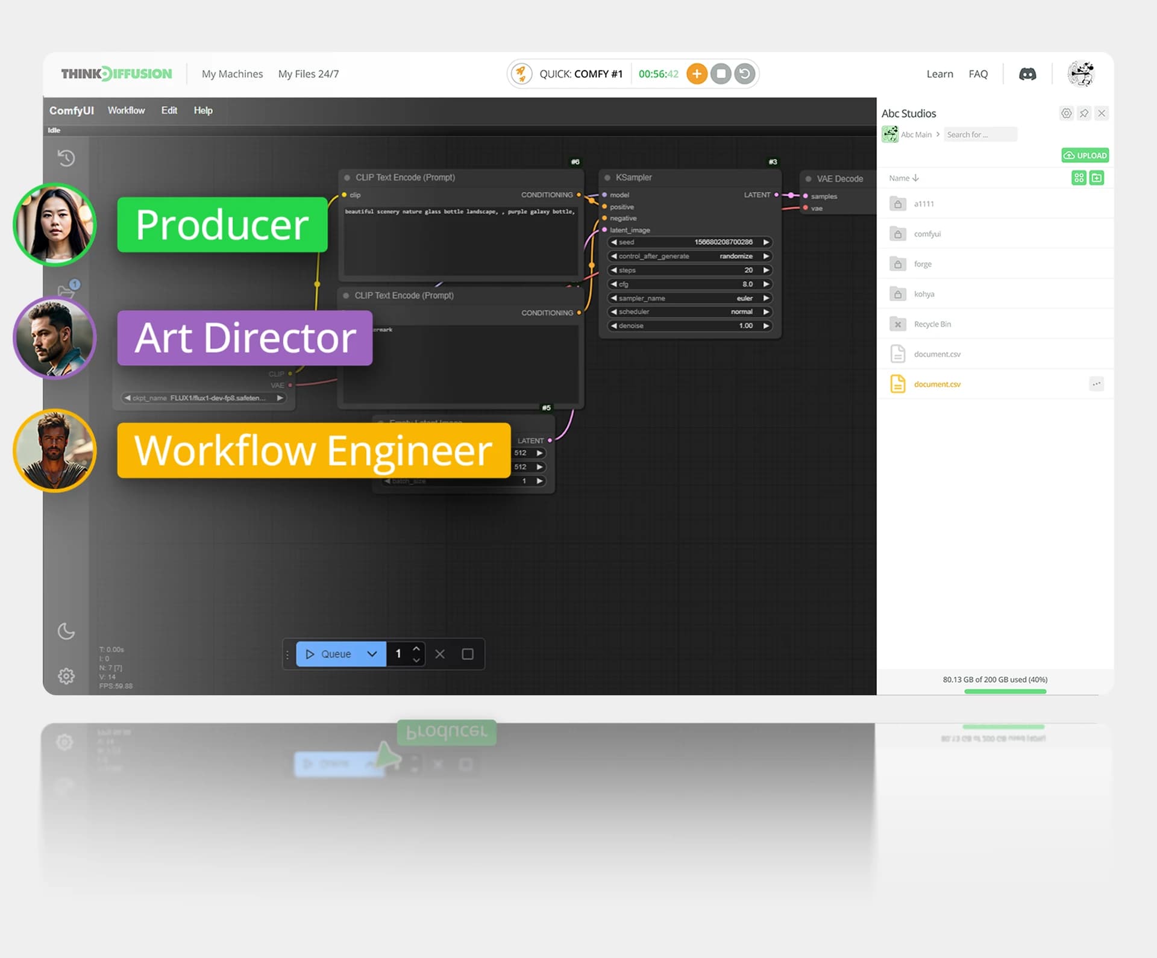The image size is (1157, 958).
Task: Collapse the lower CLIP Text Encode node
Action: tap(346, 296)
